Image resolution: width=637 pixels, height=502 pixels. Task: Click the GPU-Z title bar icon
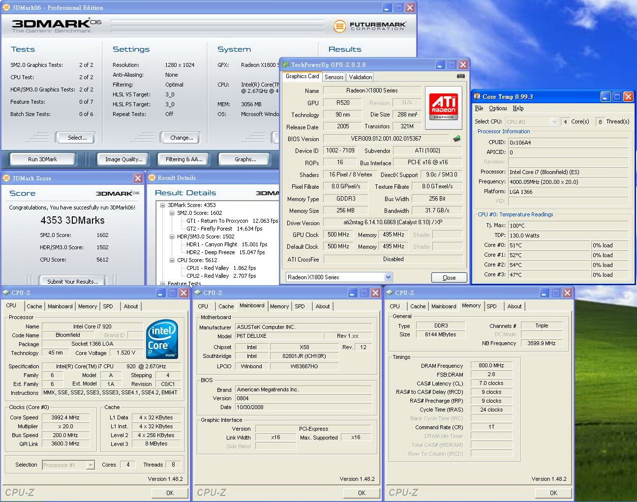[x=285, y=64]
